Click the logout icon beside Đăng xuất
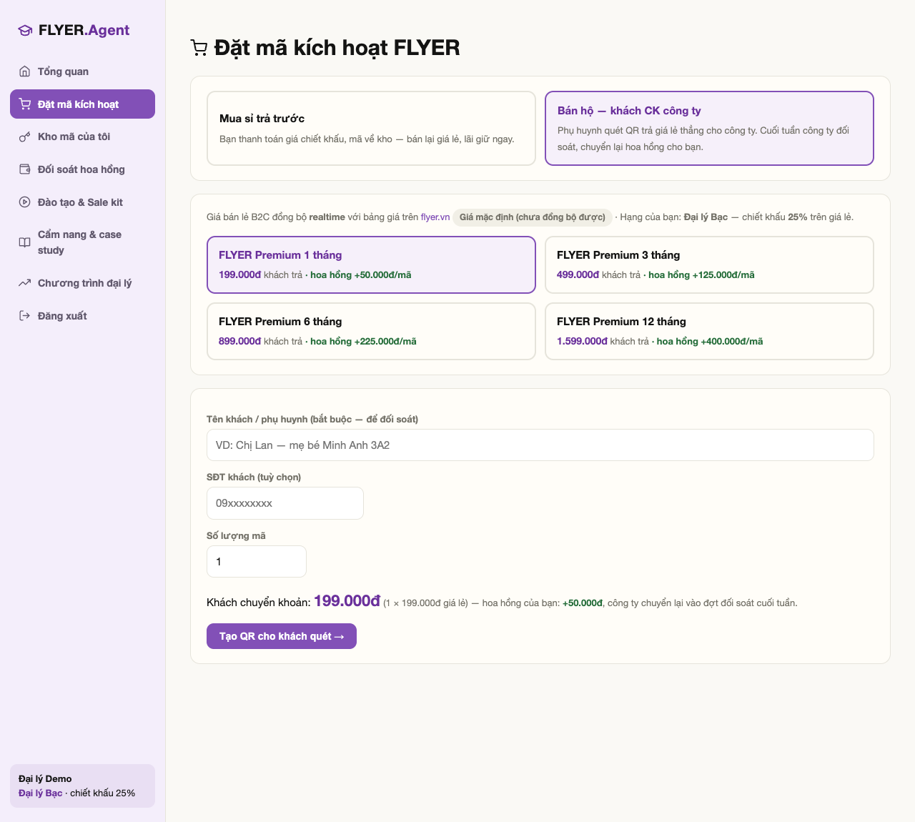The width and height of the screenshot is (915, 822). (x=24, y=316)
